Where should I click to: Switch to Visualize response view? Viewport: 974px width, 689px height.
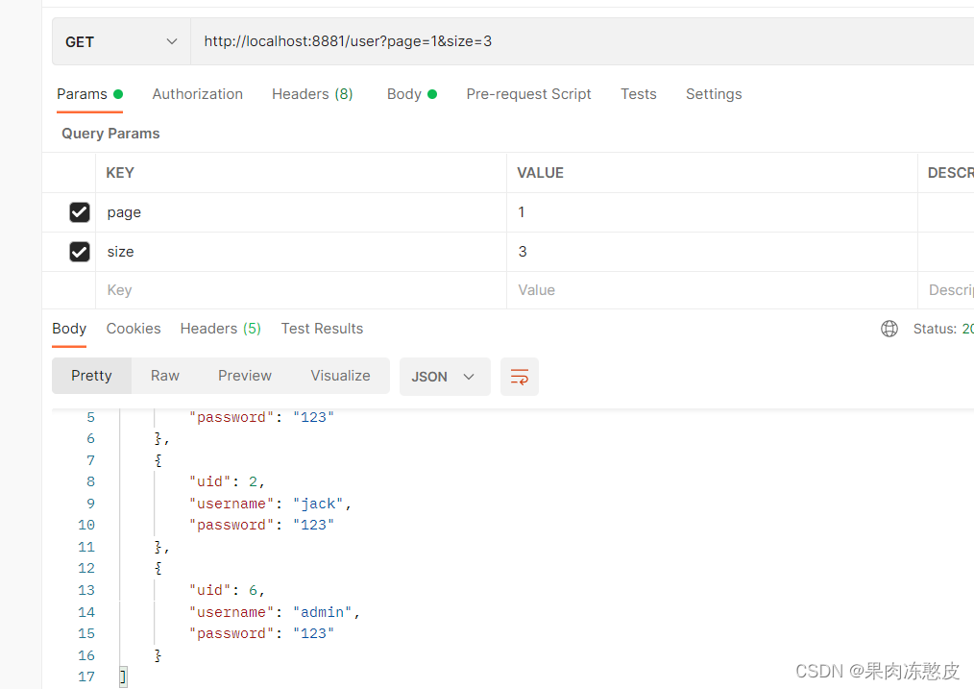pos(340,376)
